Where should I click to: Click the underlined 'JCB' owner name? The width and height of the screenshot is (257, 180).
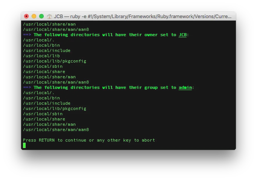point(183,35)
